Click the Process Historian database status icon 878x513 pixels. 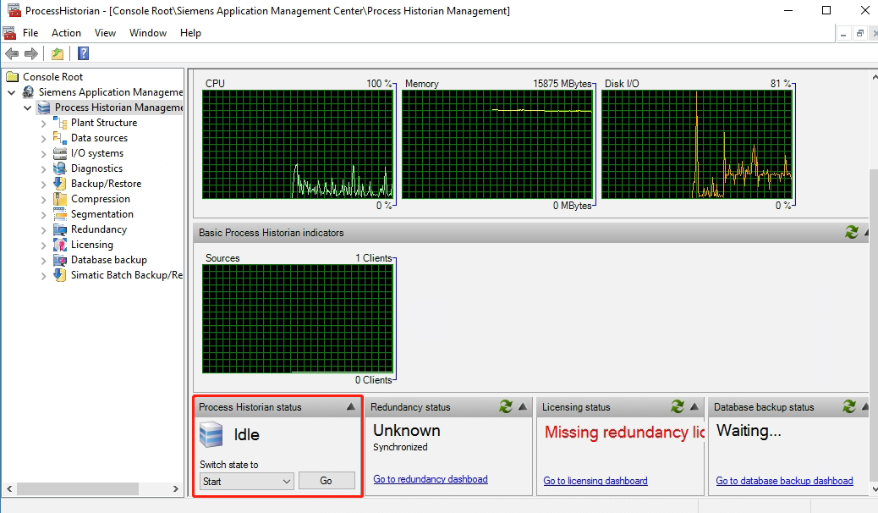click(211, 435)
